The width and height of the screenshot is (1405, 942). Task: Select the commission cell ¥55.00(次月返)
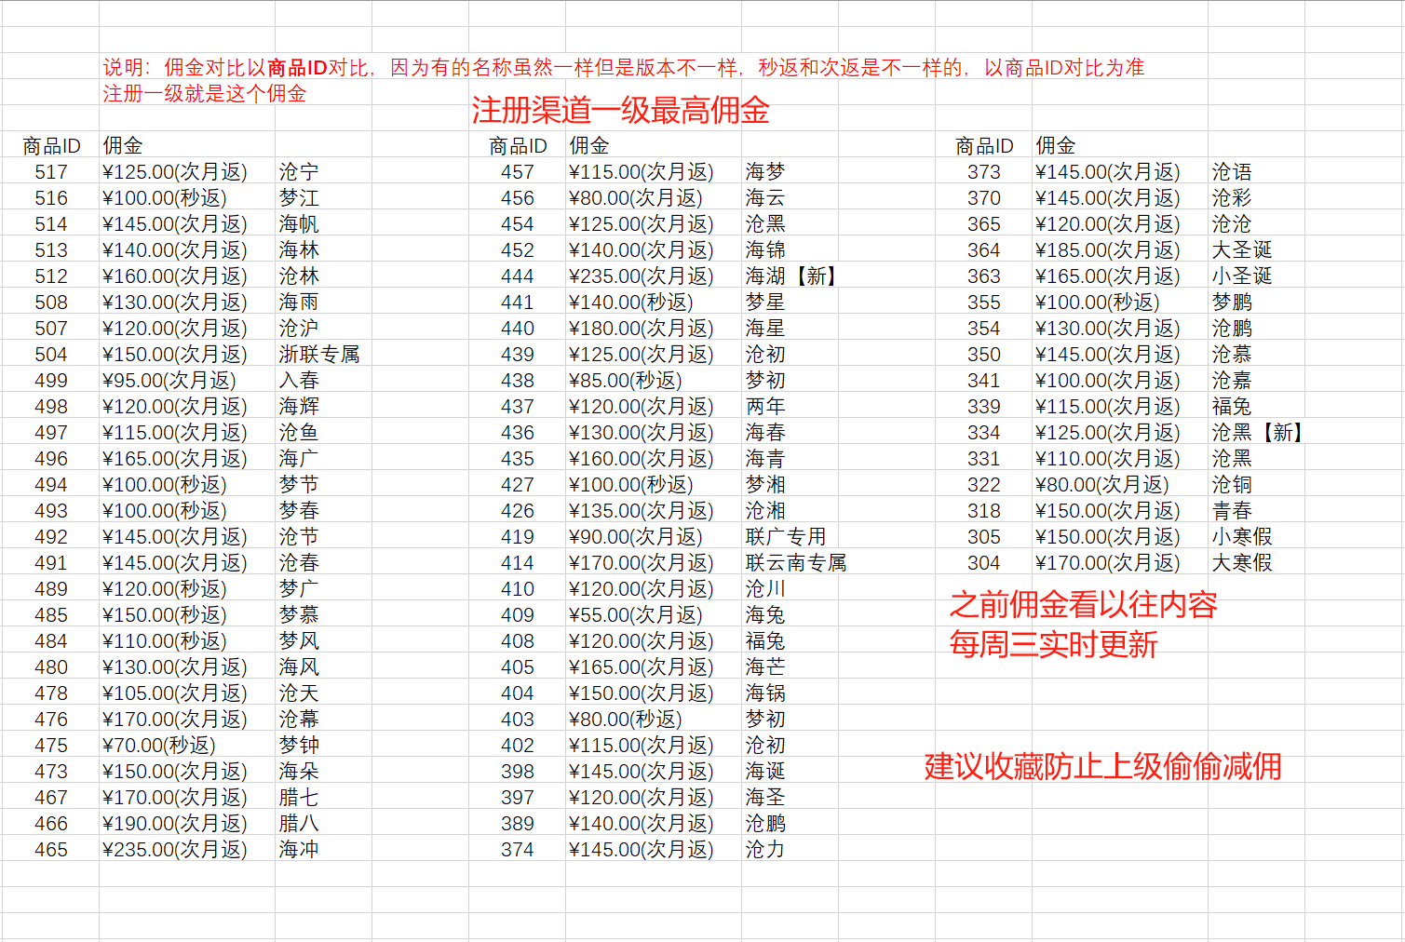click(654, 615)
